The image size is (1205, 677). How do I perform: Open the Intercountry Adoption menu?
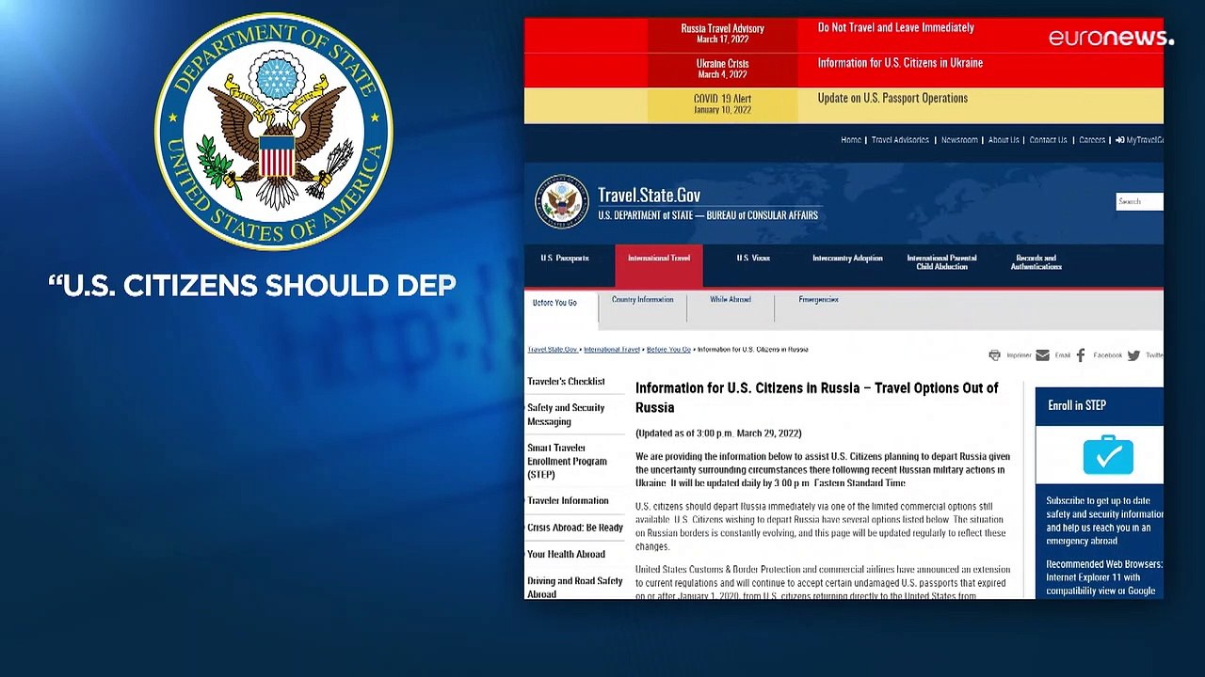847,259
